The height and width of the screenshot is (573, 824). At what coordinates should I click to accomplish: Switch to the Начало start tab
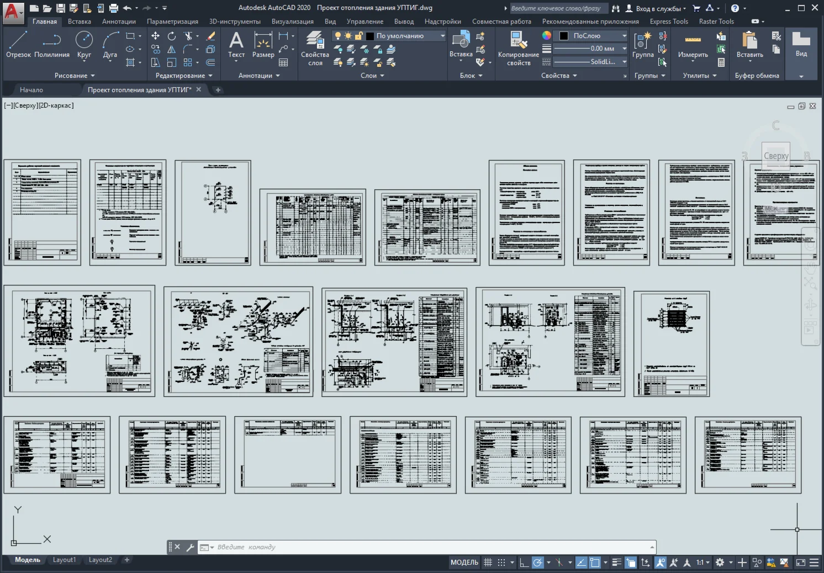coord(31,89)
